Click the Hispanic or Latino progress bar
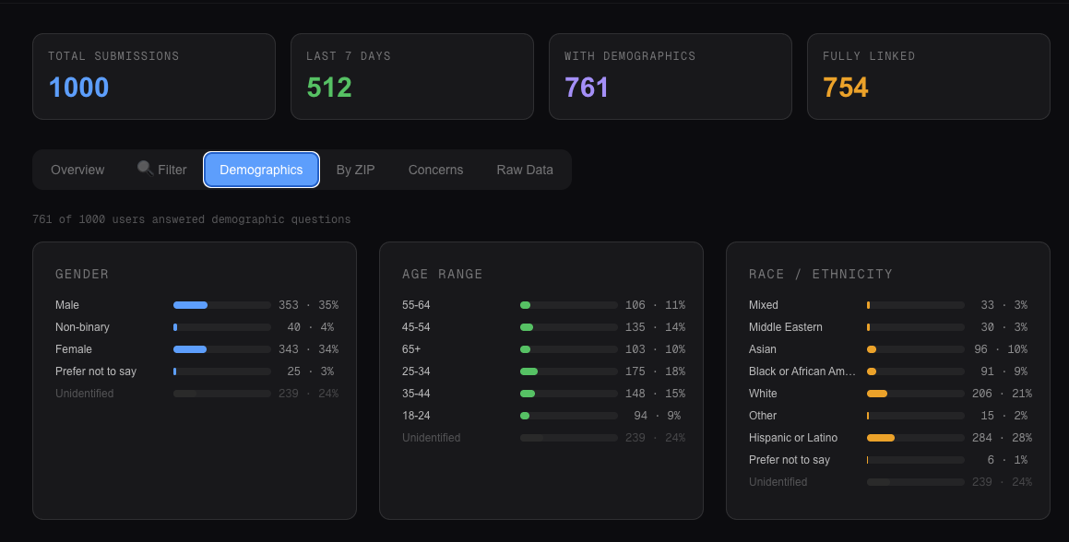The image size is (1069, 542). [x=916, y=438]
